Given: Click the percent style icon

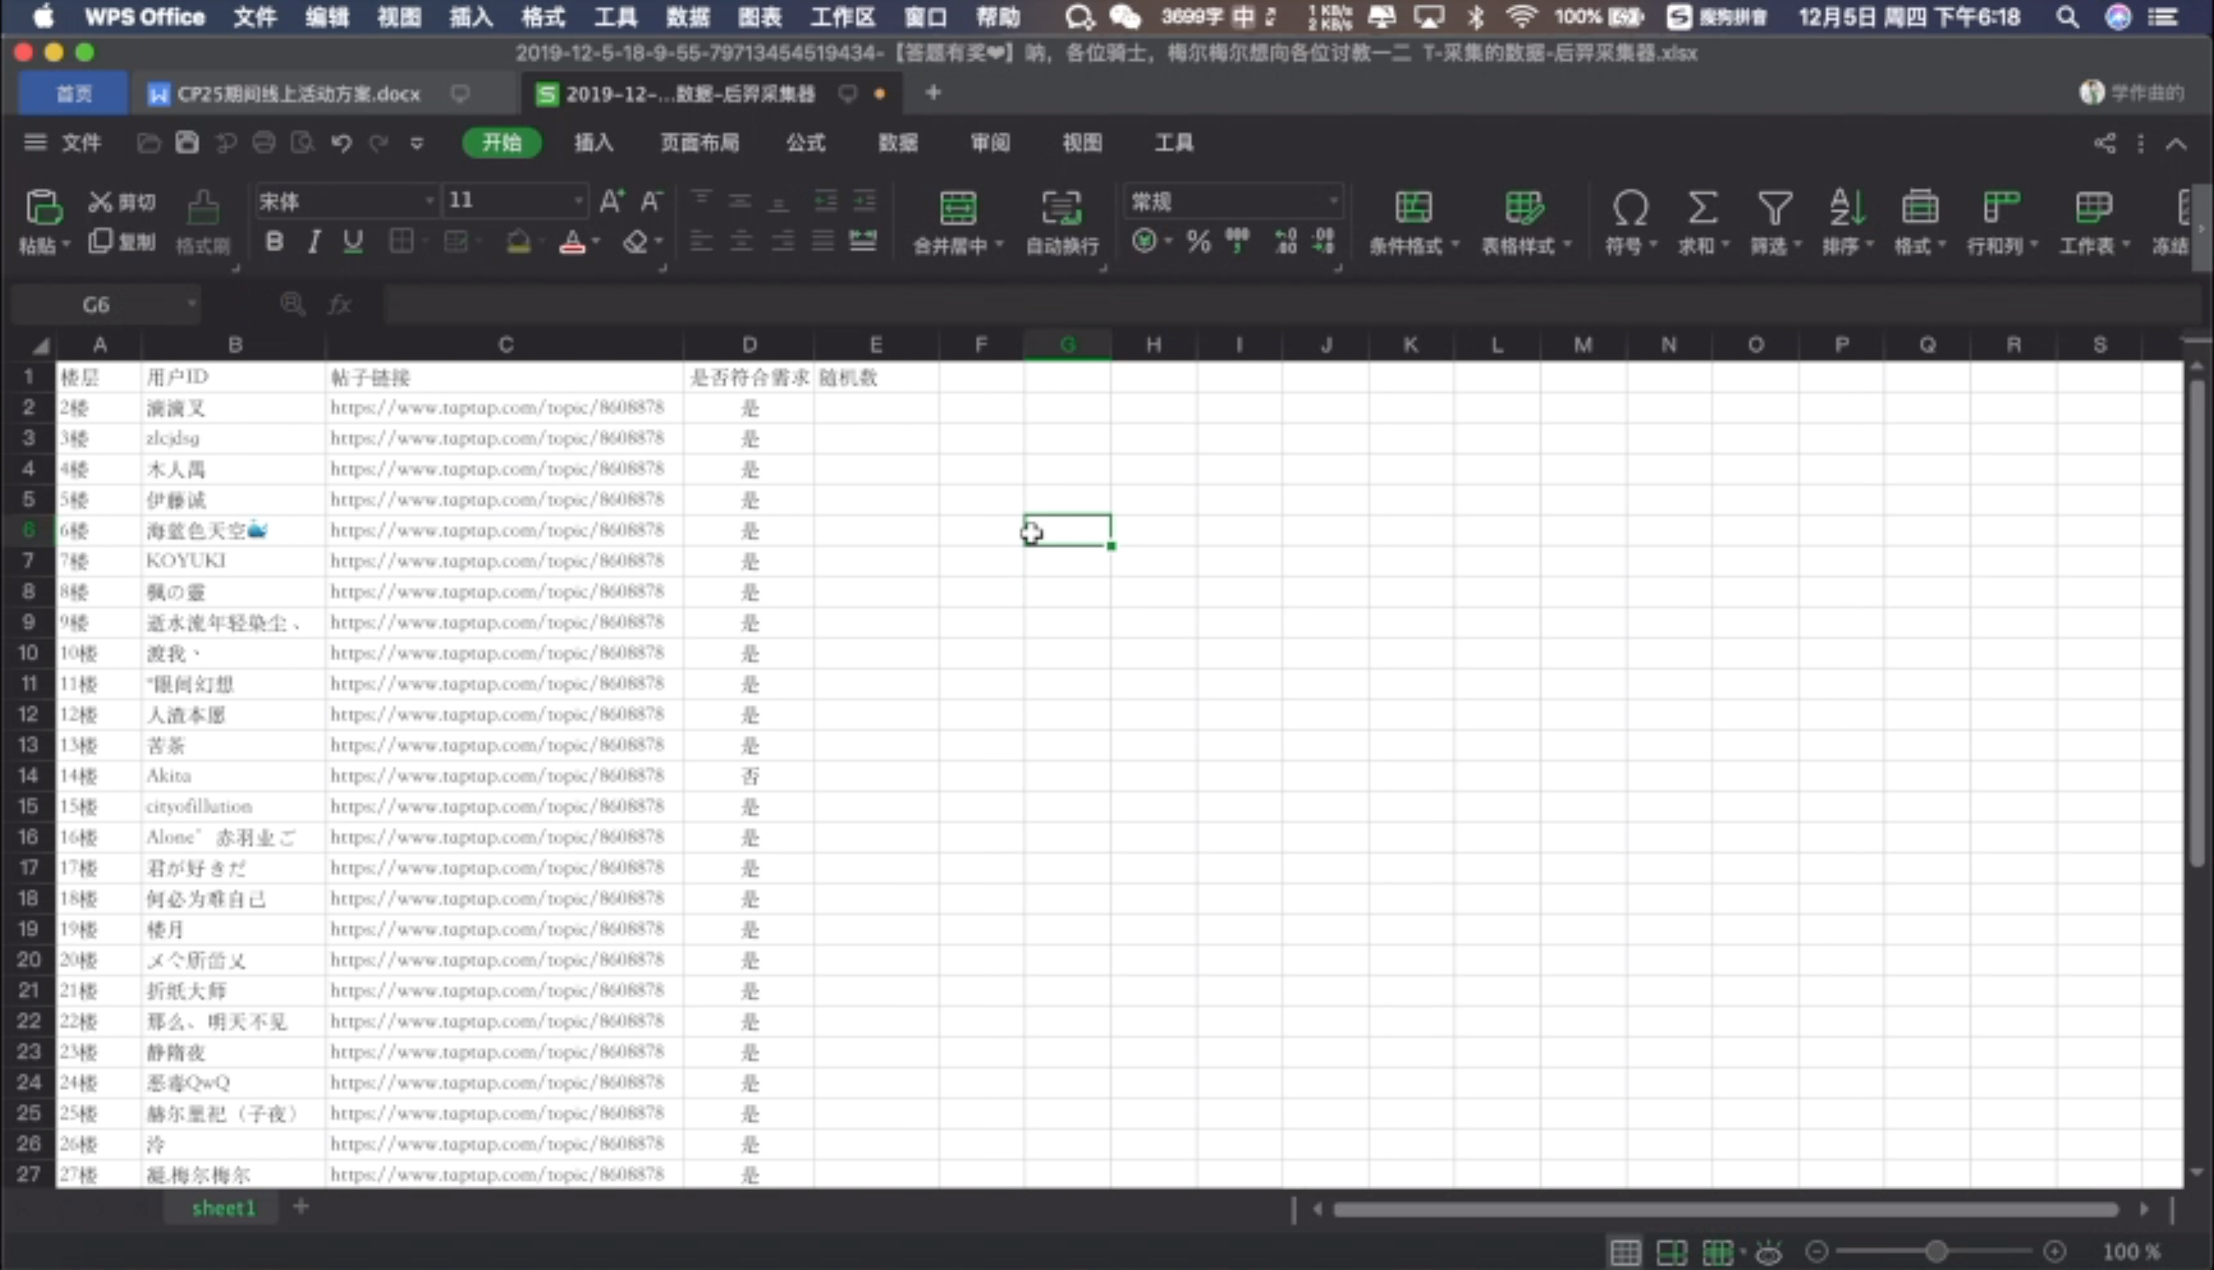Looking at the screenshot, I should point(1198,241).
